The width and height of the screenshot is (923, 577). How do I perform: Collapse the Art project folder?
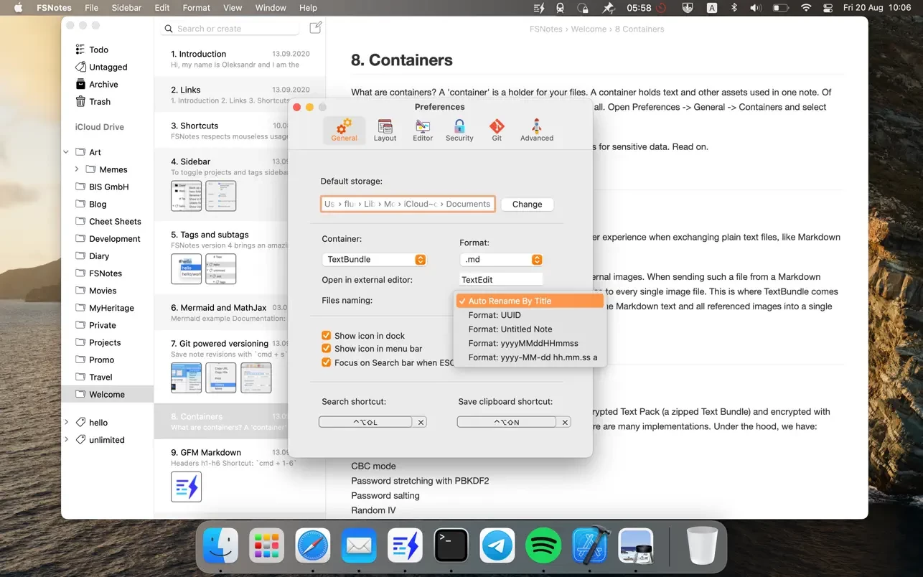point(66,151)
